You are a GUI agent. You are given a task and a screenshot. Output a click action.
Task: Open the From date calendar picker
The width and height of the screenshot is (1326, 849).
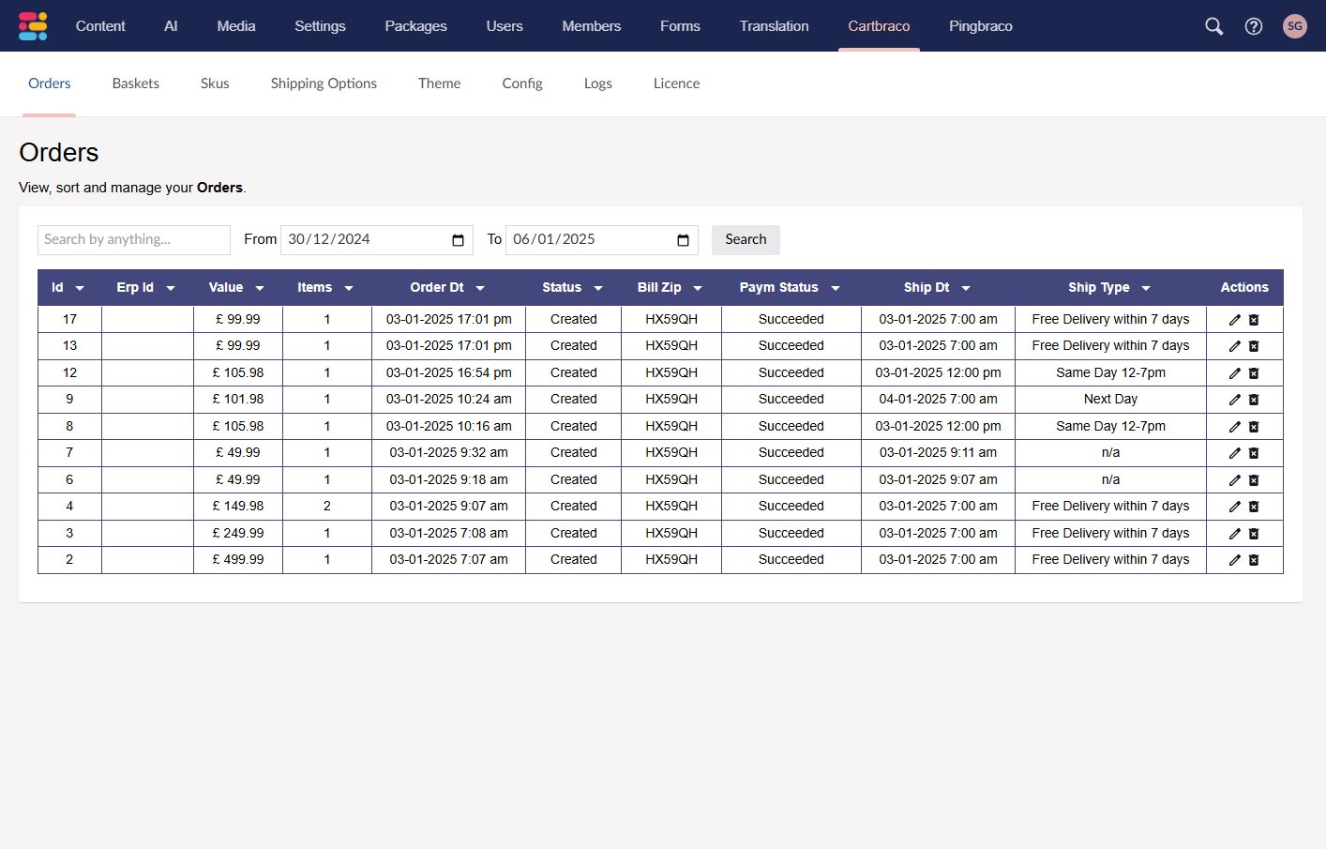tap(458, 240)
